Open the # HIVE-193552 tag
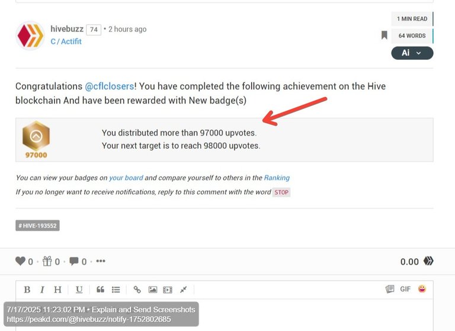Screen dimensions: 455x331 [37, 226]
